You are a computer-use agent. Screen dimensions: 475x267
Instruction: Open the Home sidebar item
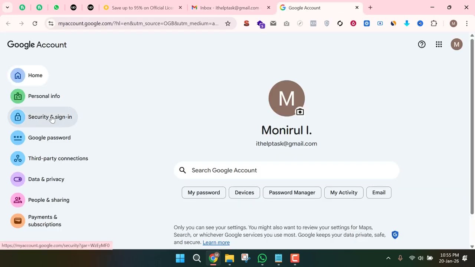(x=28, y=75)
